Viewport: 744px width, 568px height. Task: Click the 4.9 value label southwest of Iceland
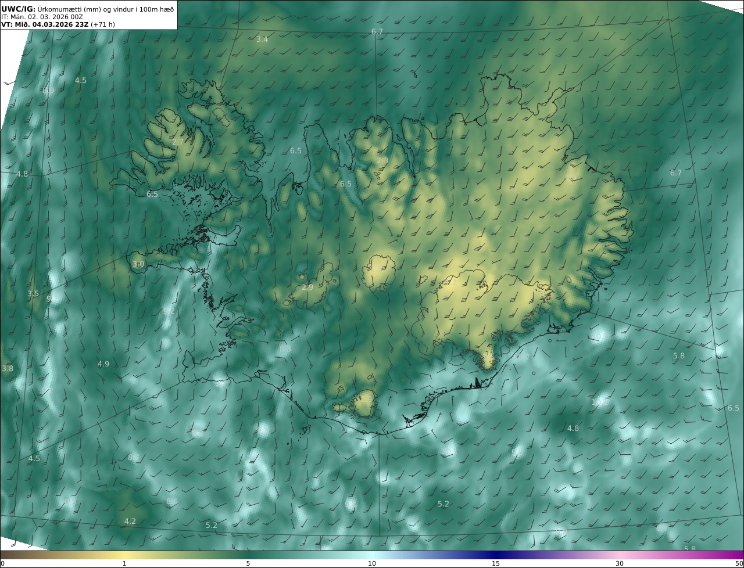[x=103, y=364]
